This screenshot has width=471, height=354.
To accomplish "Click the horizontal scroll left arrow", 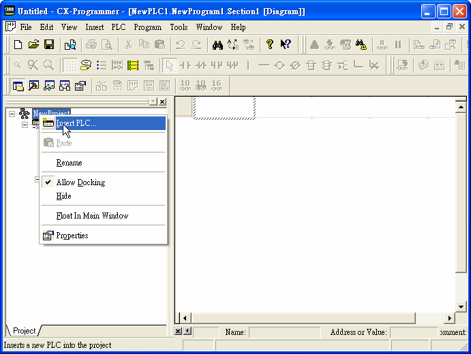I will pyautogui.click(x=185, y=318).
